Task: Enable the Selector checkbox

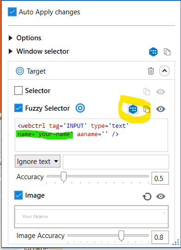Action: tap(18, 91)
